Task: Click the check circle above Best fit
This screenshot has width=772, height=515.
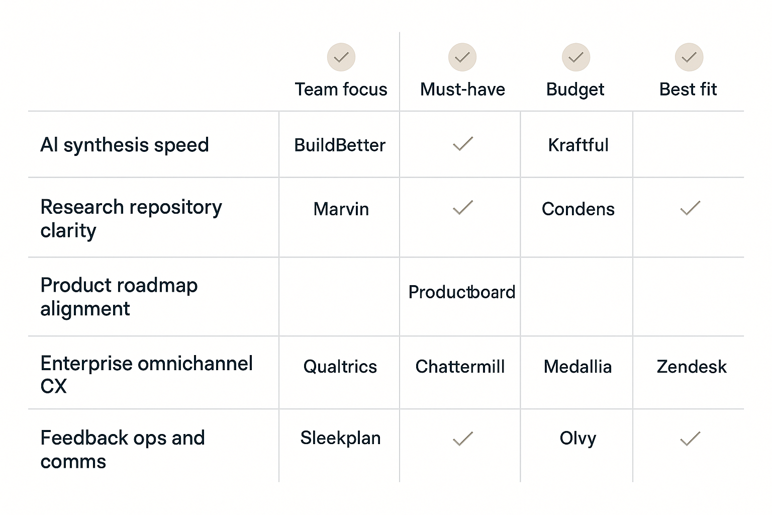Action: point(689,57)
